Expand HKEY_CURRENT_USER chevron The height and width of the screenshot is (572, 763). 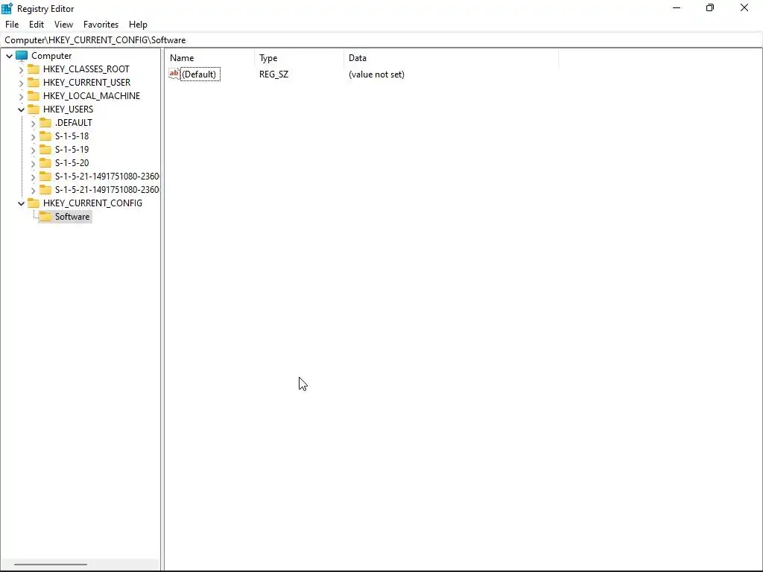[x=21, y=83]
